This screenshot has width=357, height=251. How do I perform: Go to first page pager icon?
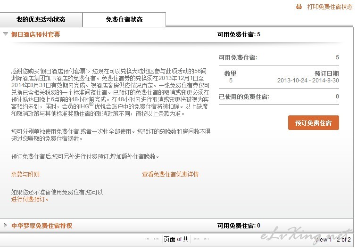coord(147,239)
